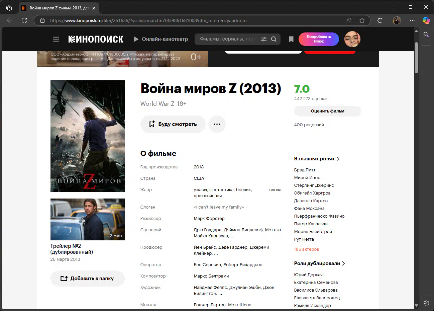This screenshot has height=311, width=434.
Task: Open country США link
Action: (199, 178)
